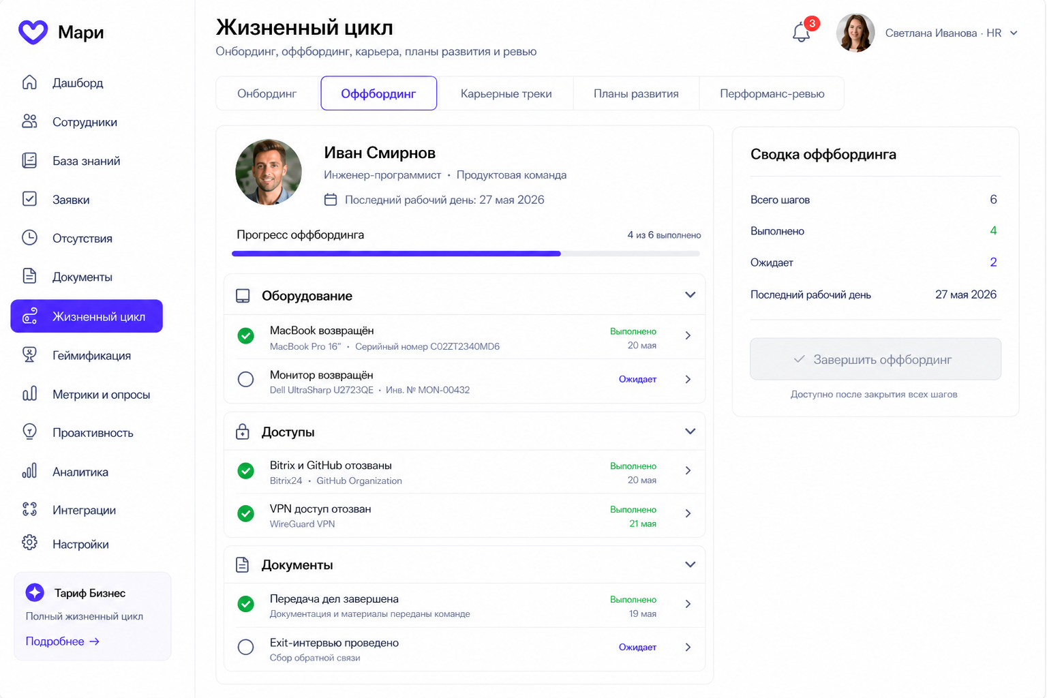Mark Монитор возвращён step as done
Screen dimensions: 1047x698
pyautogui.click(x=246, y=380)
